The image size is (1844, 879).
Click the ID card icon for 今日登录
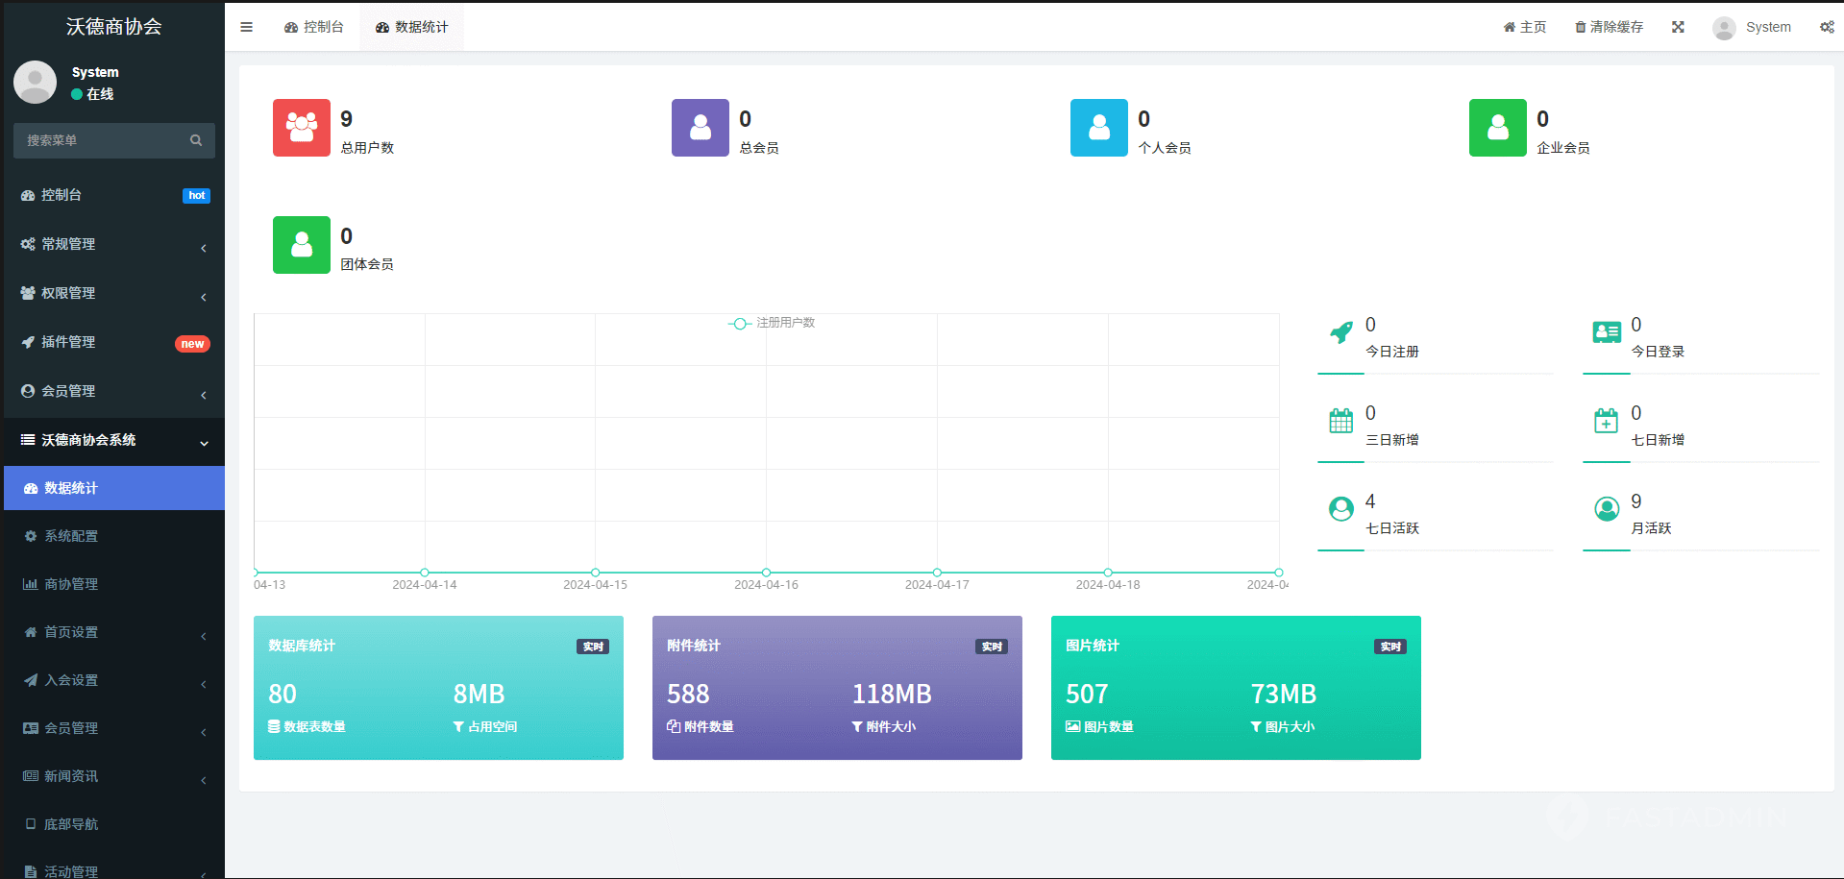coord(1607,333)
